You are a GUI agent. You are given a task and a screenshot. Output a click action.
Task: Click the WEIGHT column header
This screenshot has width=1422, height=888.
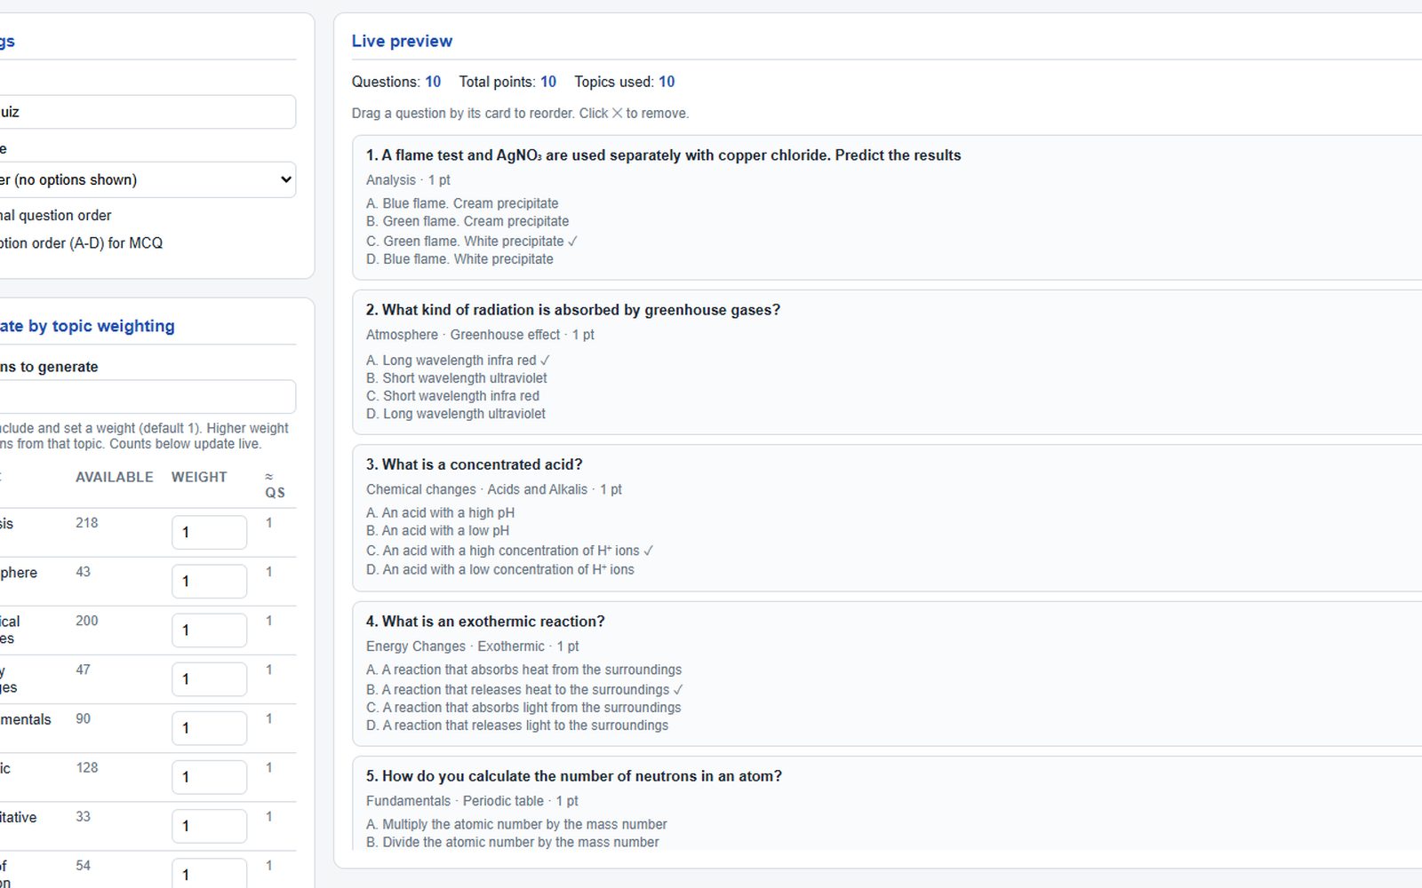click(x=199, y=477)
